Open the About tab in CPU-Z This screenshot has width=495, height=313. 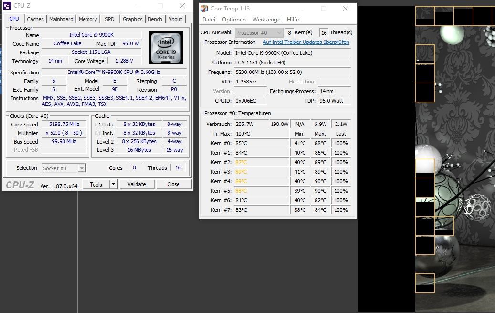tap(175, 19)
